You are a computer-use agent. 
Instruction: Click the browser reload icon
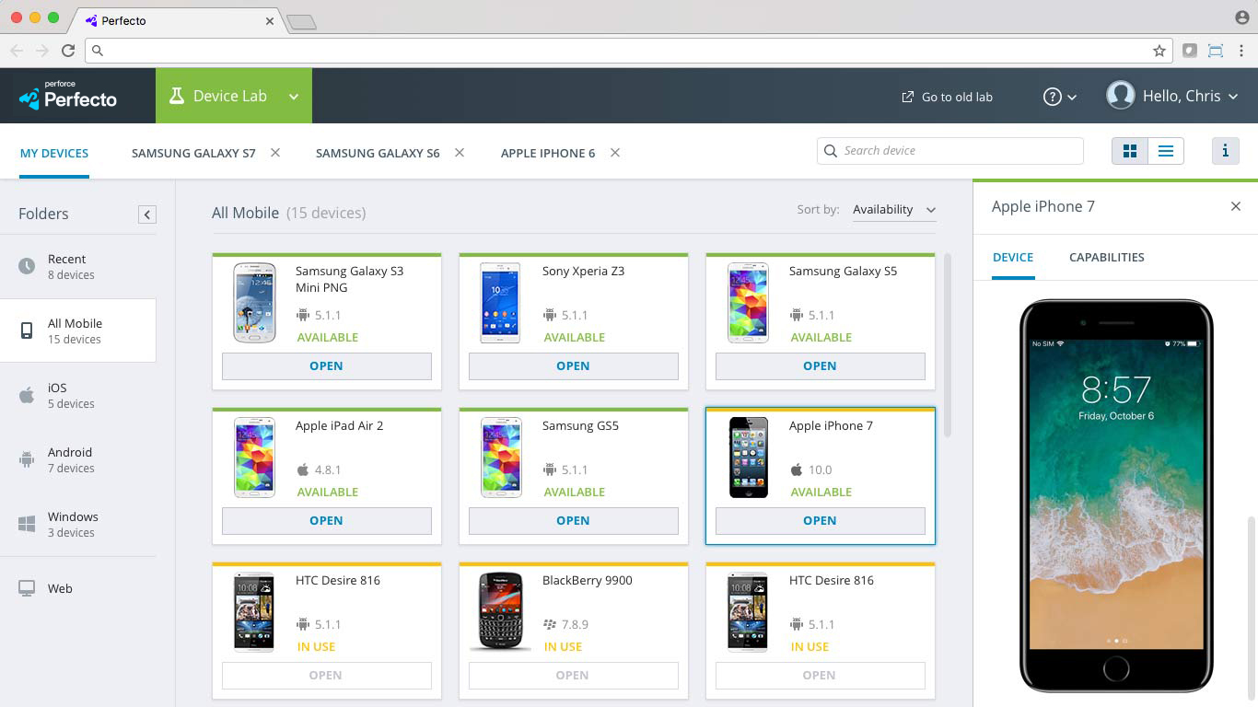pos(68,52)
